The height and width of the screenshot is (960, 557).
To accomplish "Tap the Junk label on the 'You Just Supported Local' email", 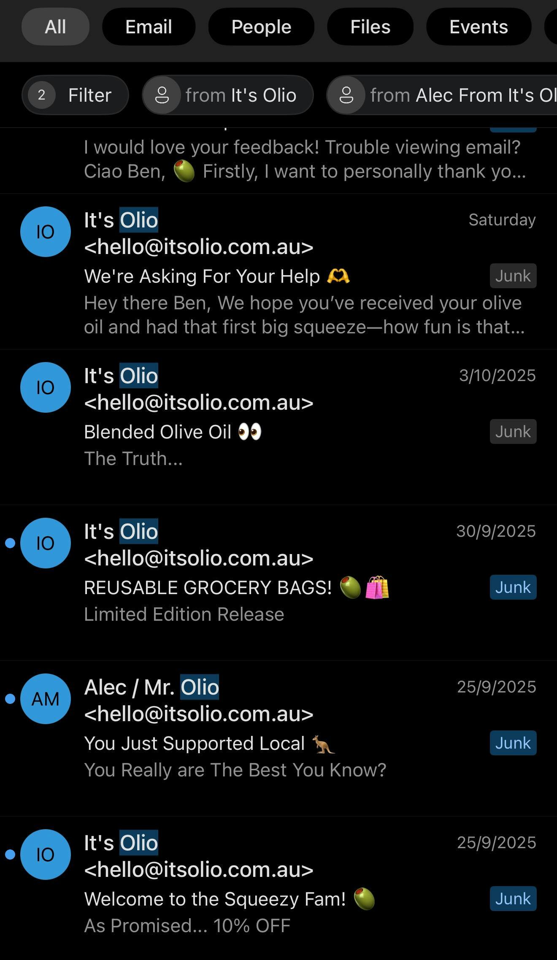I will 513,743.
